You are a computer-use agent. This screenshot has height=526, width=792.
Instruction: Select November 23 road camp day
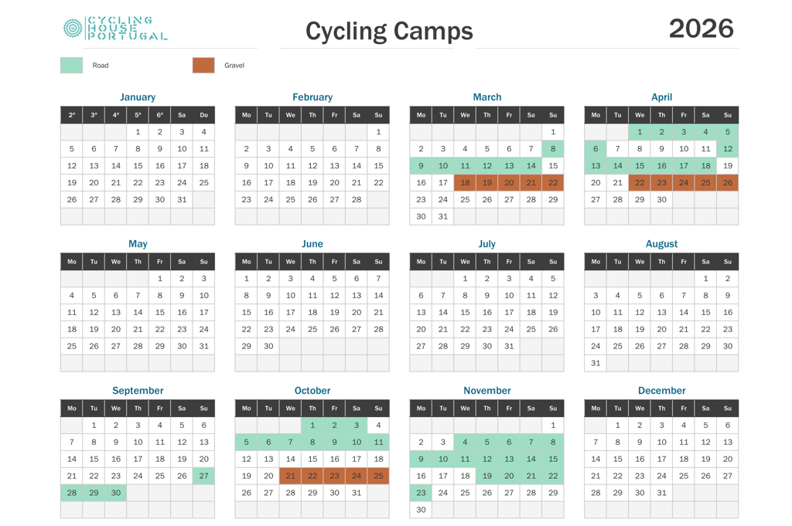tap(421, 493)
